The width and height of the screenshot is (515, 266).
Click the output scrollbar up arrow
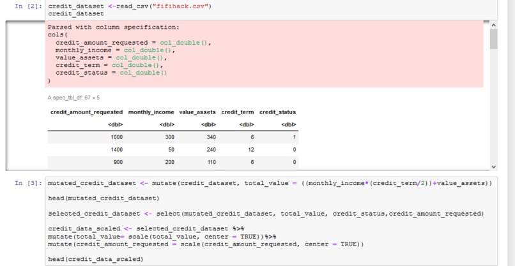[x=493, y=25]
